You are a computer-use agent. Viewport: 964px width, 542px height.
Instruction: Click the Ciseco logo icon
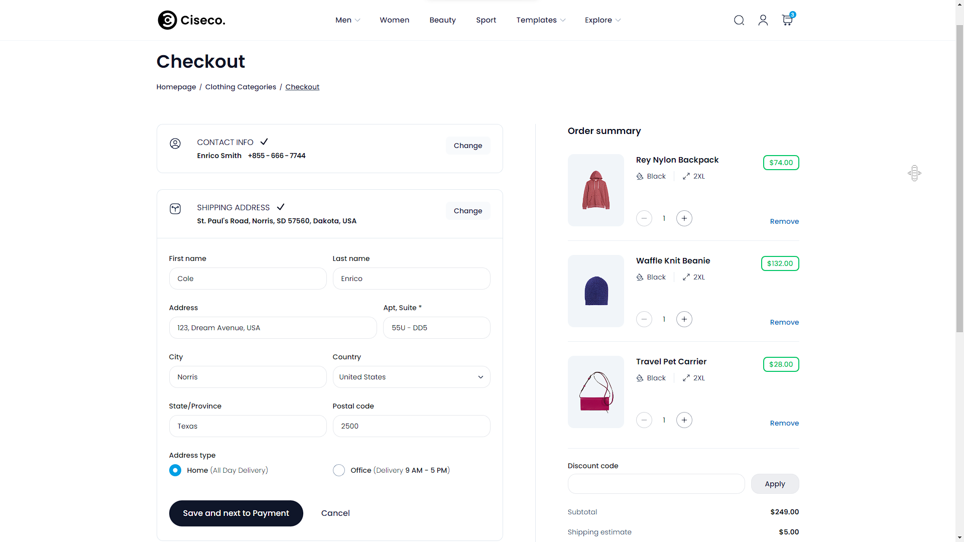pyautogui.click(x=167, y=20)
